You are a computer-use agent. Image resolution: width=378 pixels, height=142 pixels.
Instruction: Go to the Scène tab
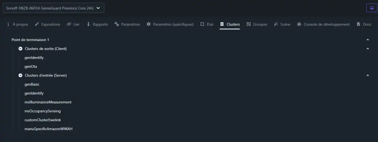coord(282,24)
